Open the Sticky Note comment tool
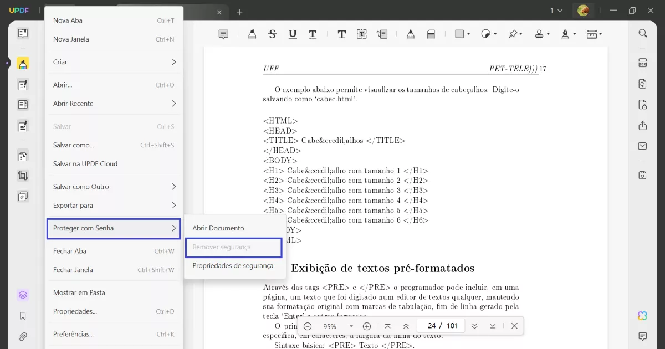The width and height of the screenshot is (665, 349). pos(223,34)
